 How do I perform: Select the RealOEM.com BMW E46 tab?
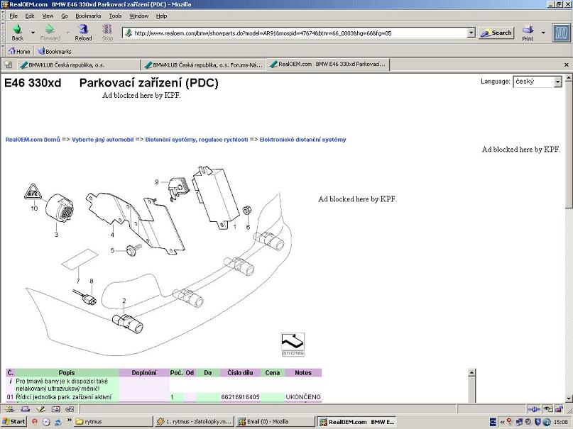(x=328, y=65)
